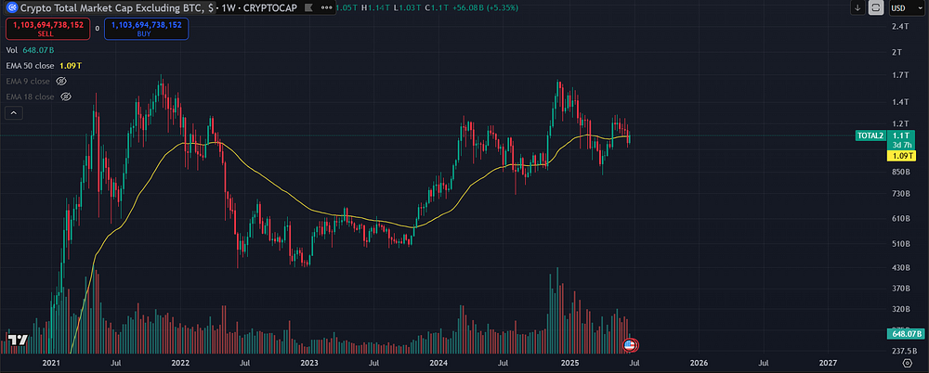The height and width of the screenshot is (373, 929).
Task: Click the down arrow icon beside USD
Action: pyautogui.click(x=857, y=7)
